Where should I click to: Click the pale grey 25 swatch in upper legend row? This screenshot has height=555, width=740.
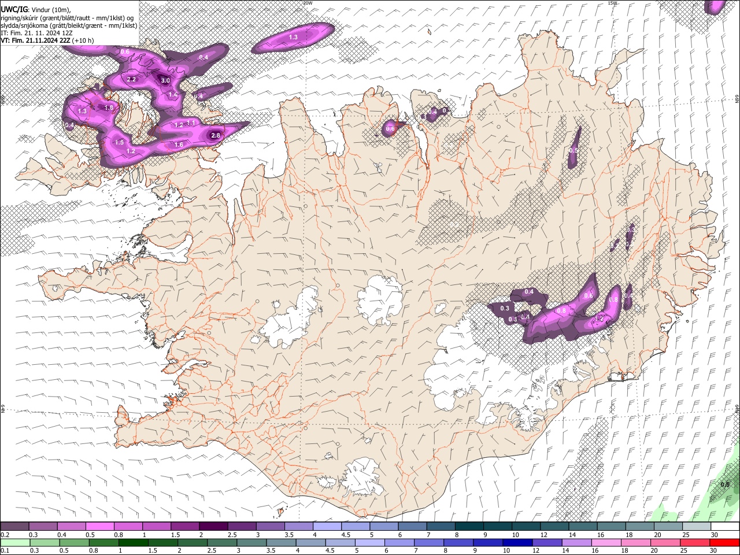(697, 526)
